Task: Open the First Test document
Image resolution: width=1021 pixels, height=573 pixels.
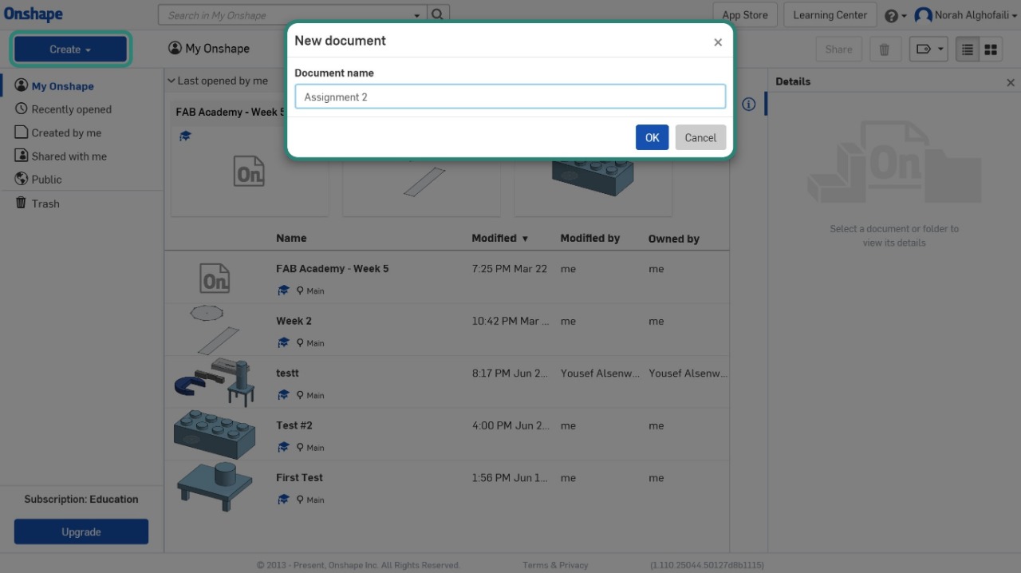Action: click(447, 487)
